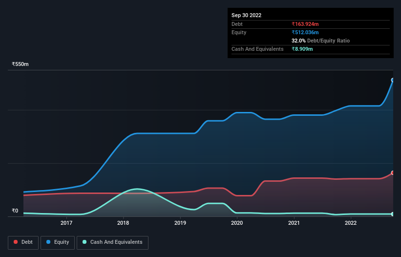Click the ₹8.909m cash value
Image resolution: width=401 pixels, height=257 pixels.
click(302, 49)
